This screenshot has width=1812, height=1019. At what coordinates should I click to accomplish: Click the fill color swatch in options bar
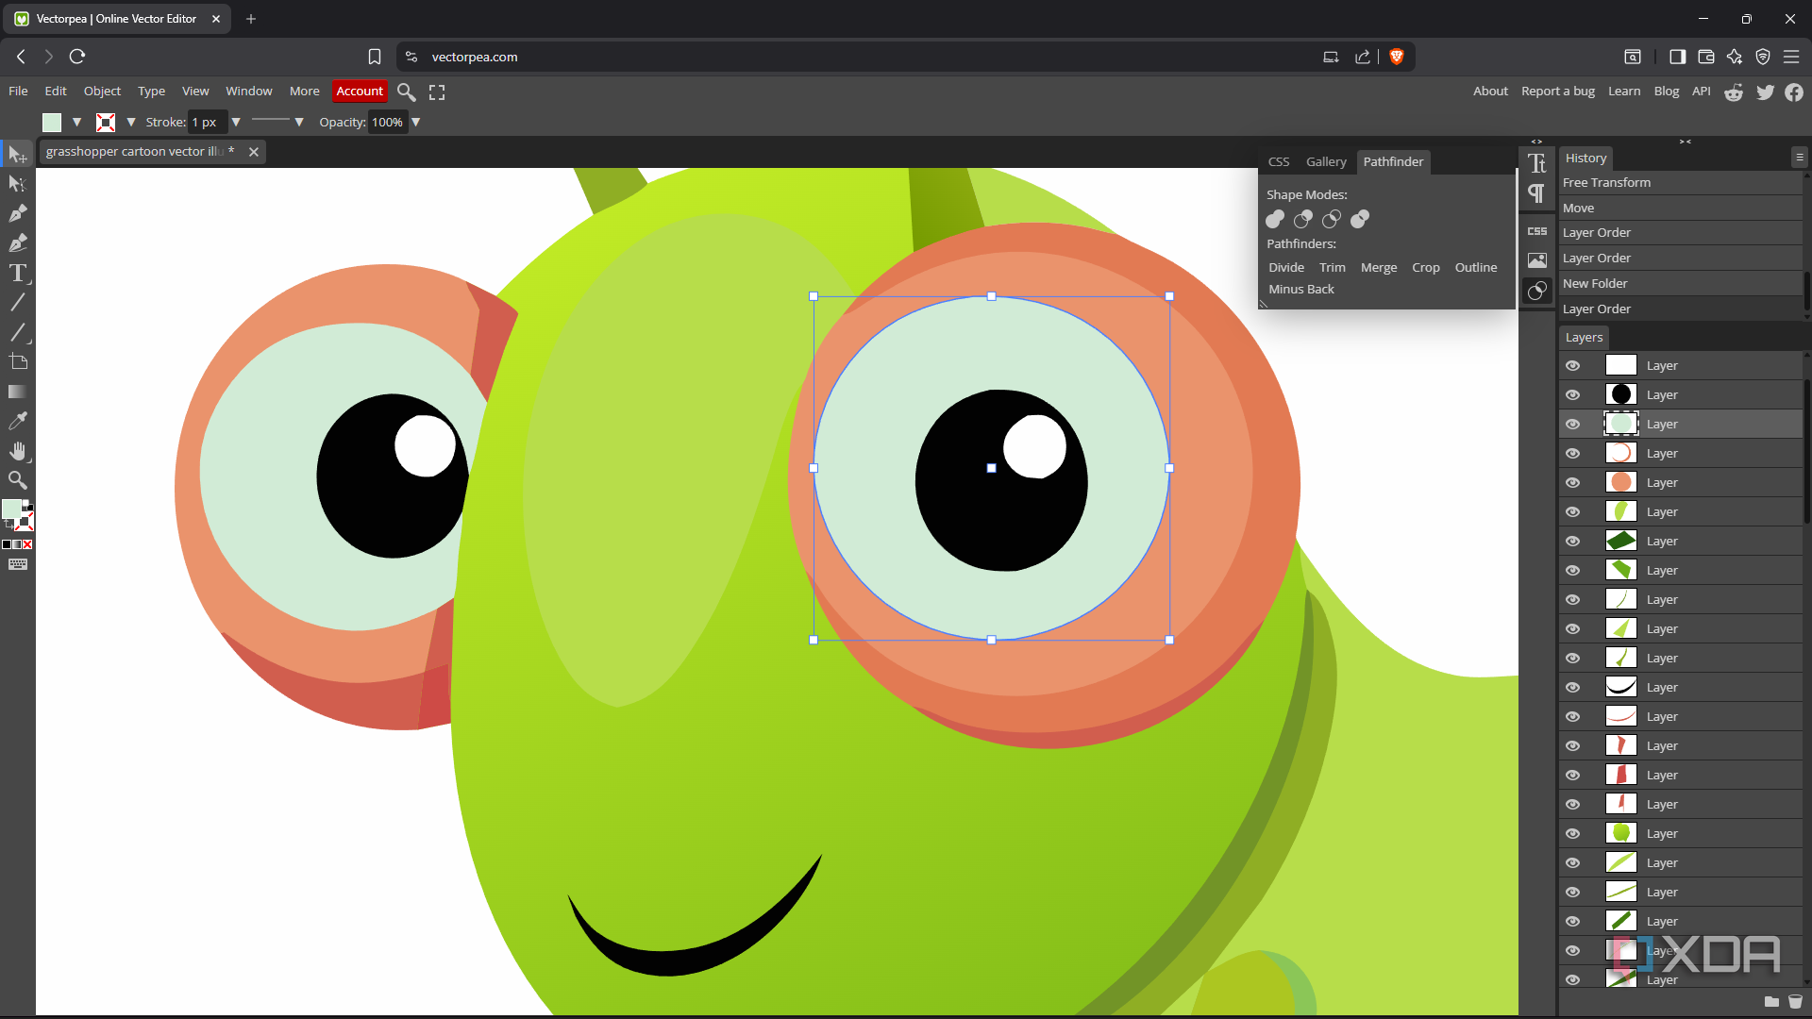coord(52,123)
